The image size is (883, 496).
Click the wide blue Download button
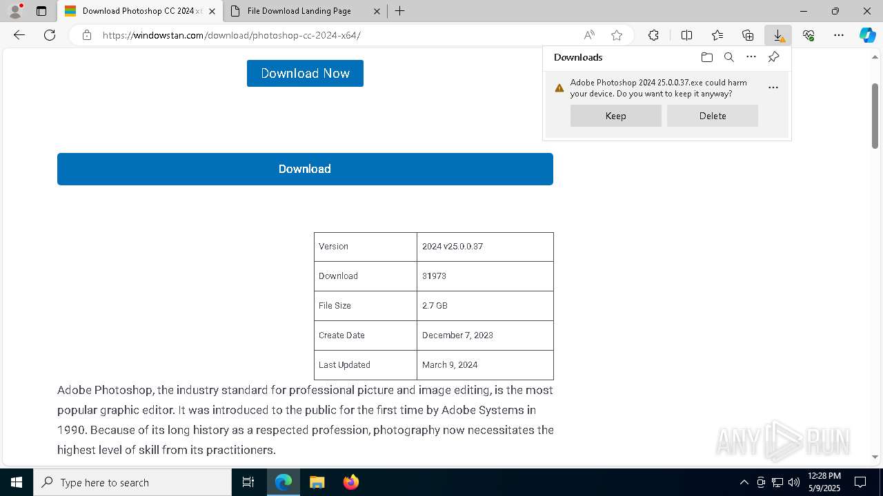click(305, 169)
